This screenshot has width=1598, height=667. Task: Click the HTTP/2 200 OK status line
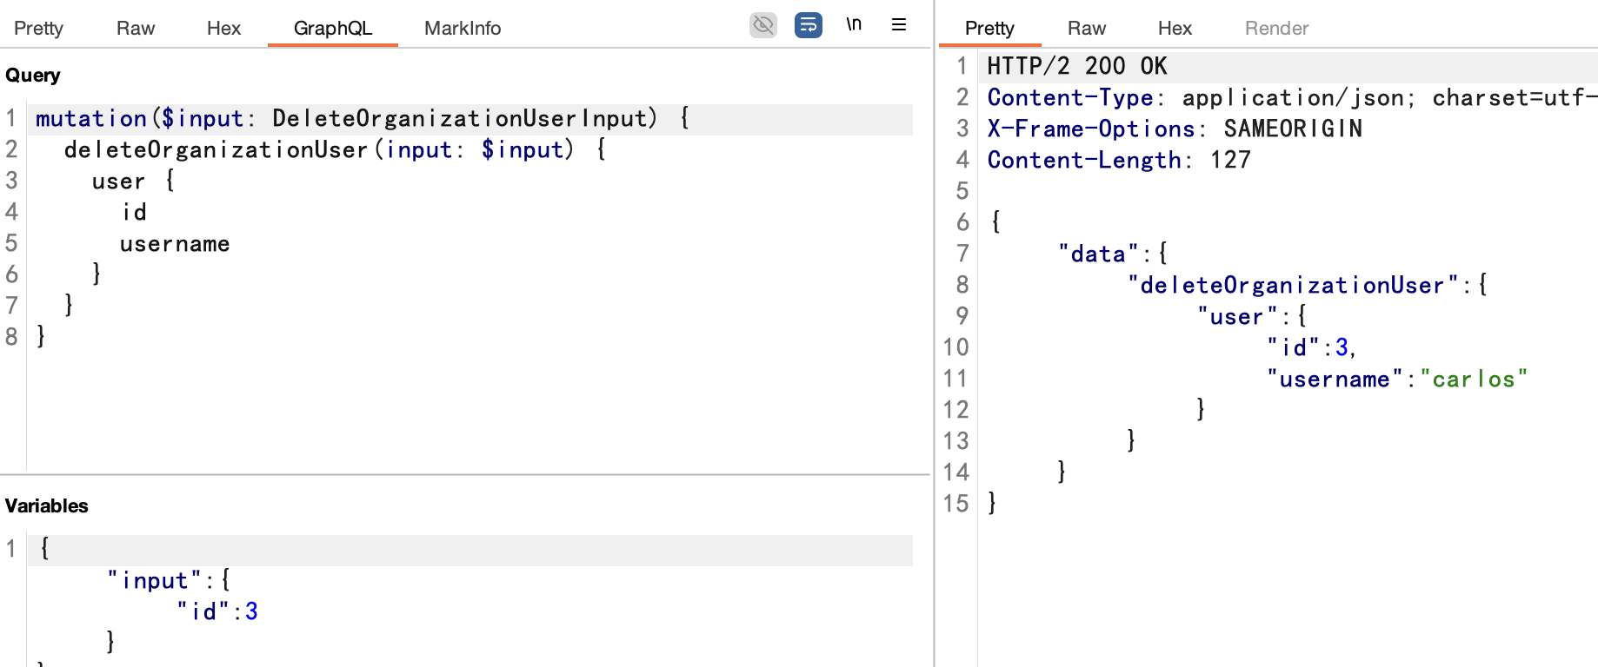pos(1076,67)
